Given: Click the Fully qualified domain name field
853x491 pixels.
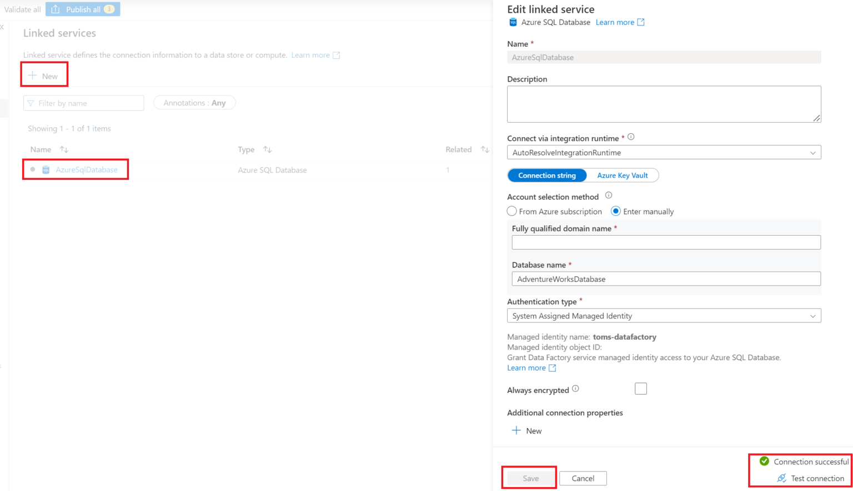Looking at the screenshot, I should [665, 242].
